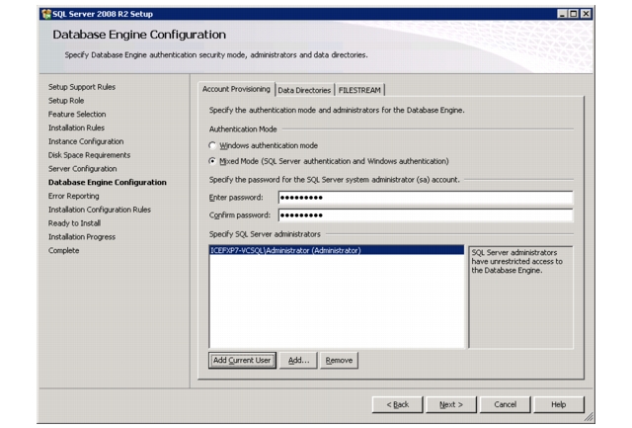The width and height of the screenshot is (632, 428).
Task: Go to previous step with Back button
Action: [397, 404]
